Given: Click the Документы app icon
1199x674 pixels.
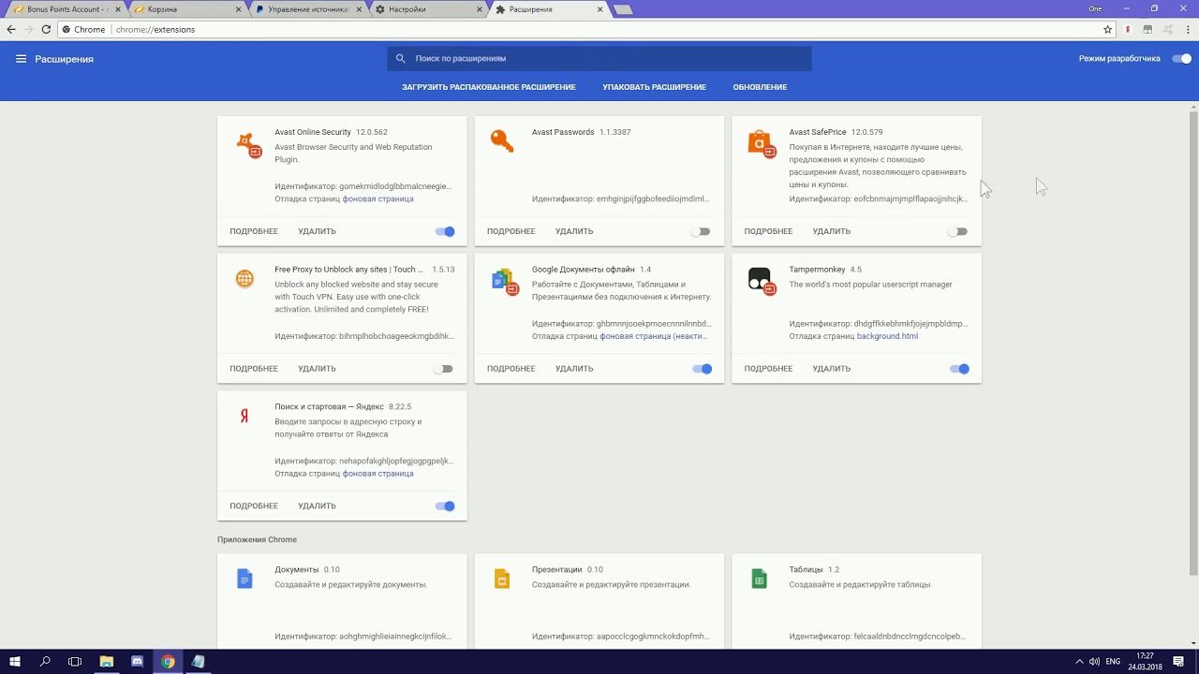Looking at the screenshot, I should (x=244, y=579).
